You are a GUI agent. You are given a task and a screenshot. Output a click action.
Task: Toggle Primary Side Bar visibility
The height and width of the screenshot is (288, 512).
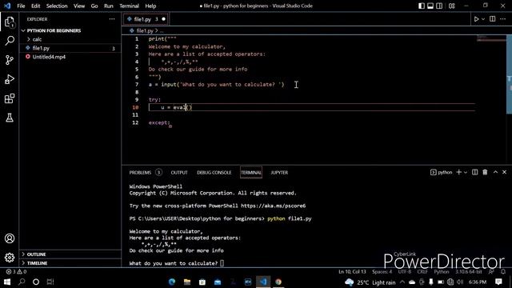422,6
